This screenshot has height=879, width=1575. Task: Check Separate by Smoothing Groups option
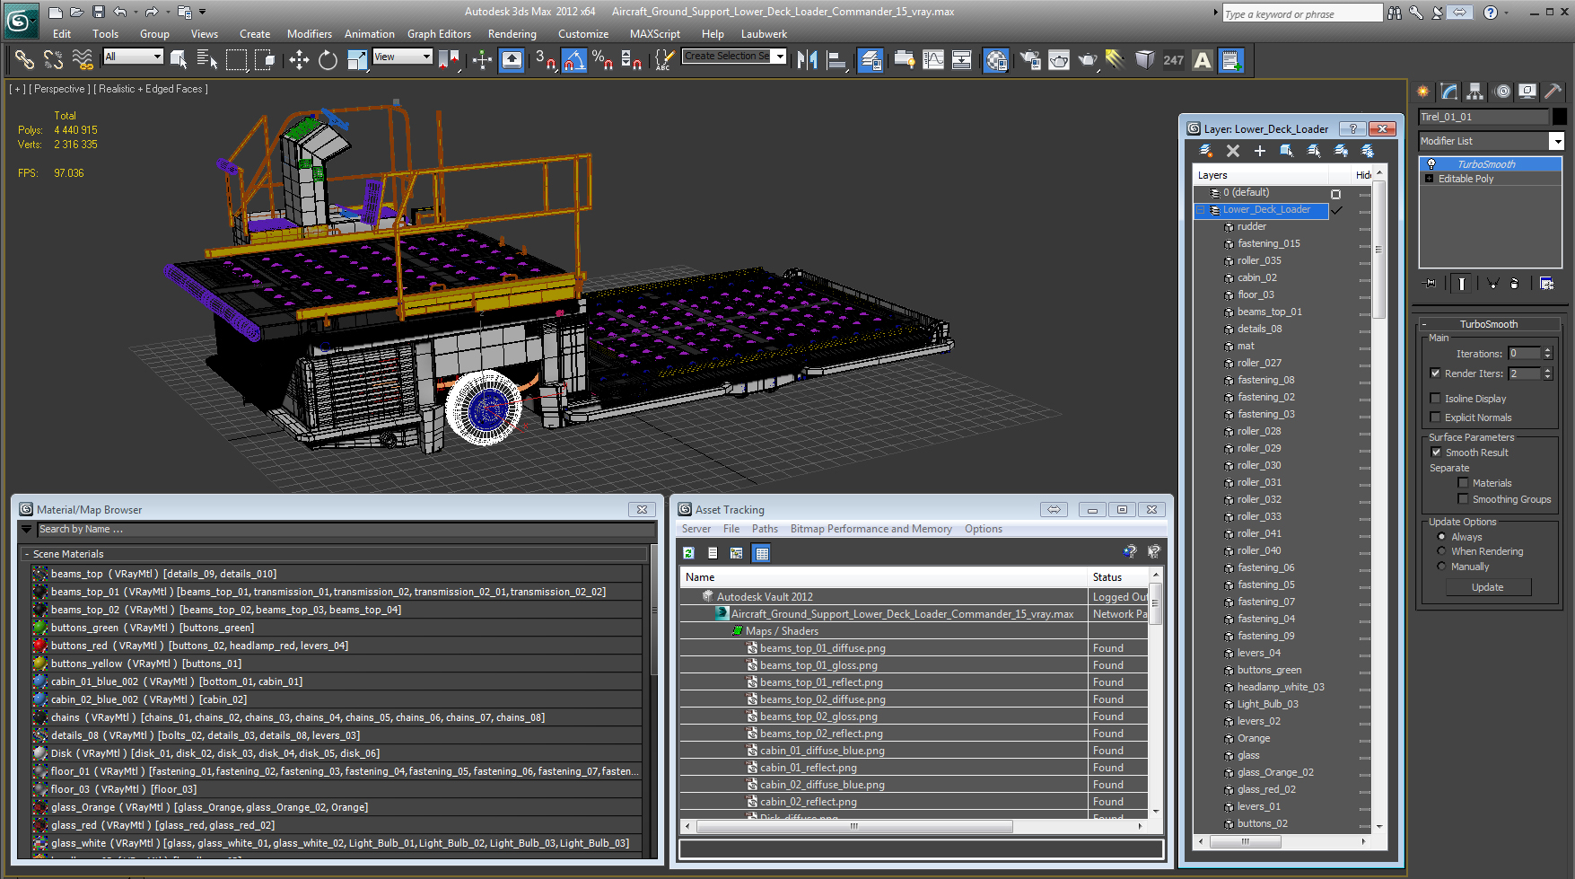(1463, 499)
